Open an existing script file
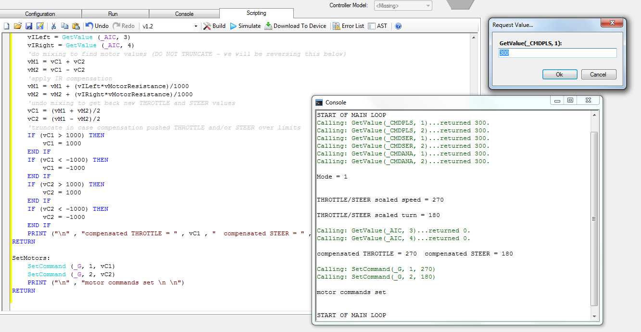 point(17,26)
